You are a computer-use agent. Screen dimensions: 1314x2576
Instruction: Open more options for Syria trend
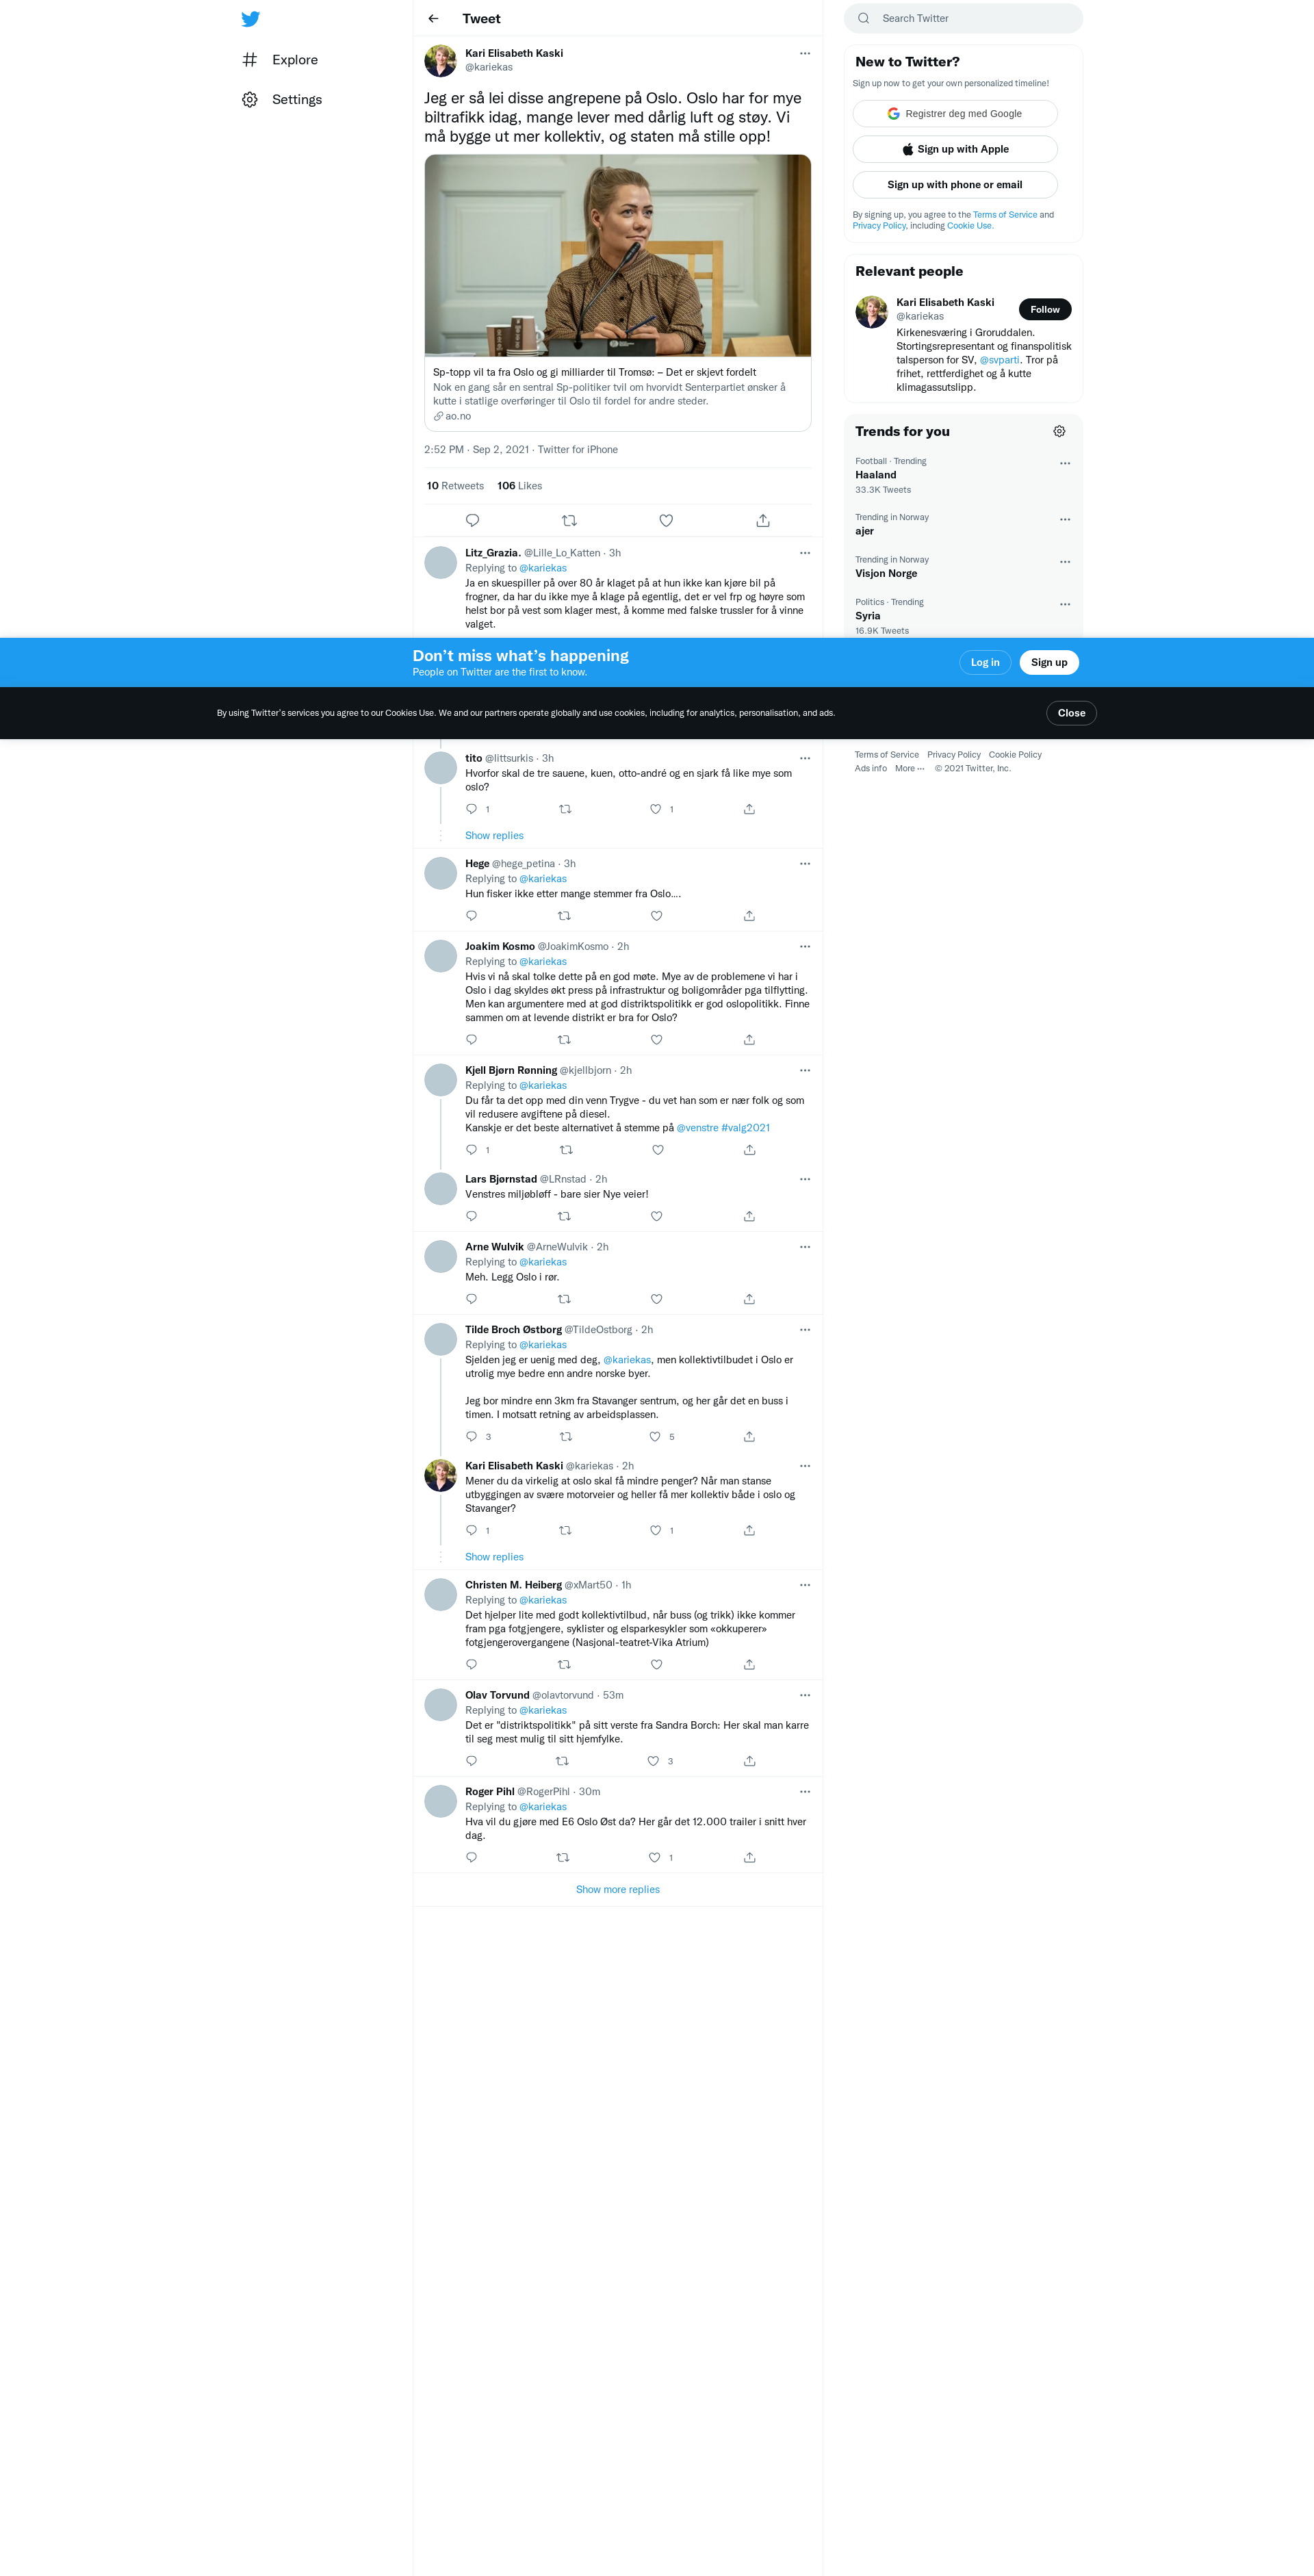(1065, 605)
